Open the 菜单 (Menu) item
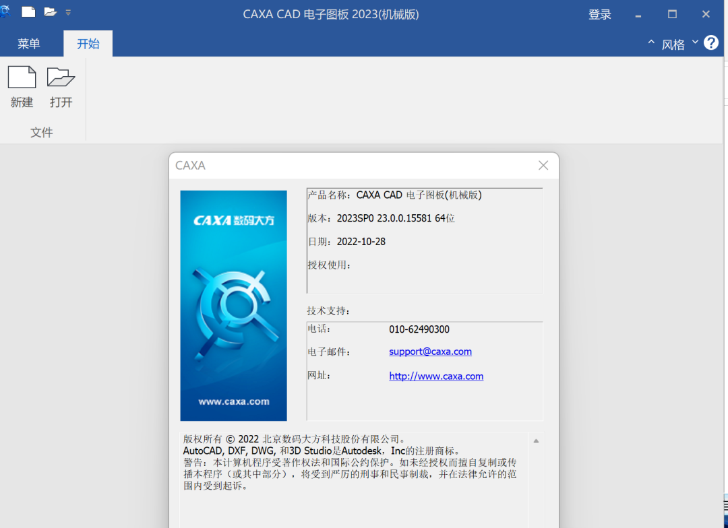728x528 pixels. point(29,42)
